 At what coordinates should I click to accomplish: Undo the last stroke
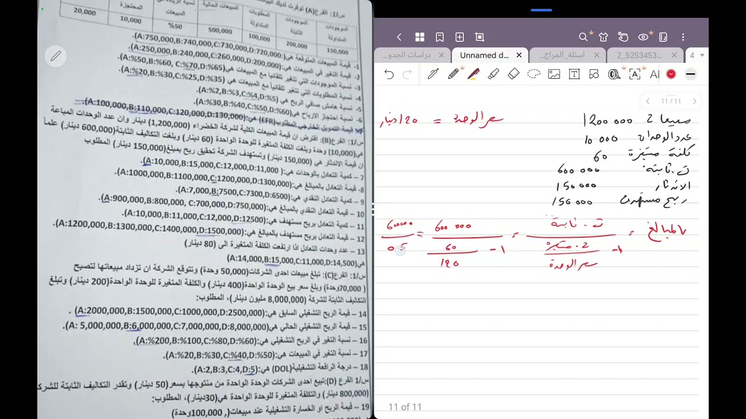389,74
